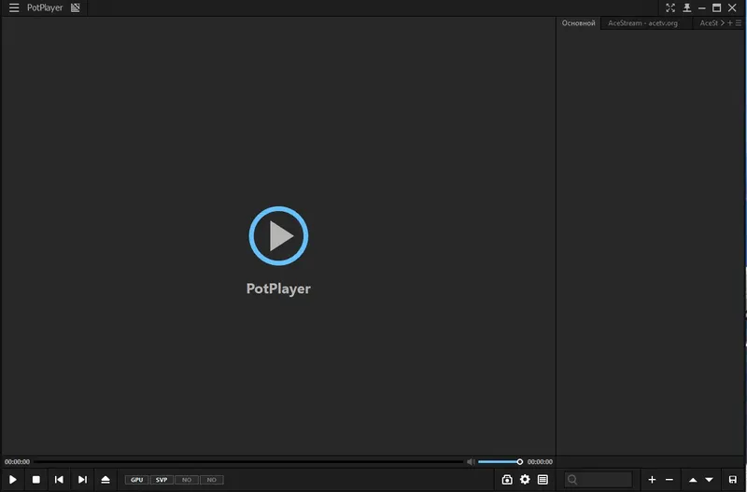Click the total duration 00:00:00 display
747x492 pixels.
point(540,461)
